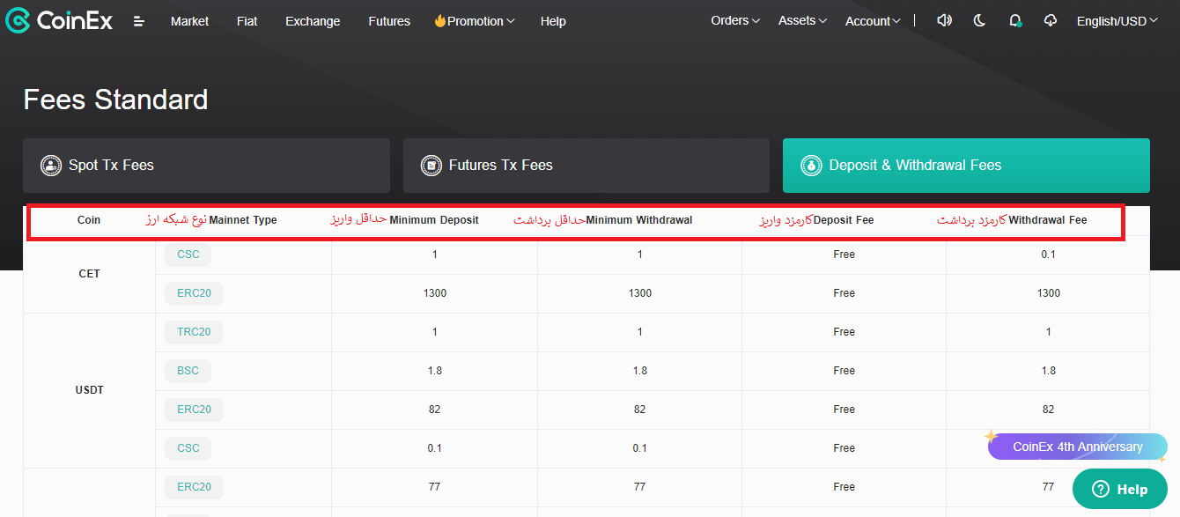Click the Minimum Deposit column header
The height and width of the screenshot is (517, 1180).
[434, 220]
